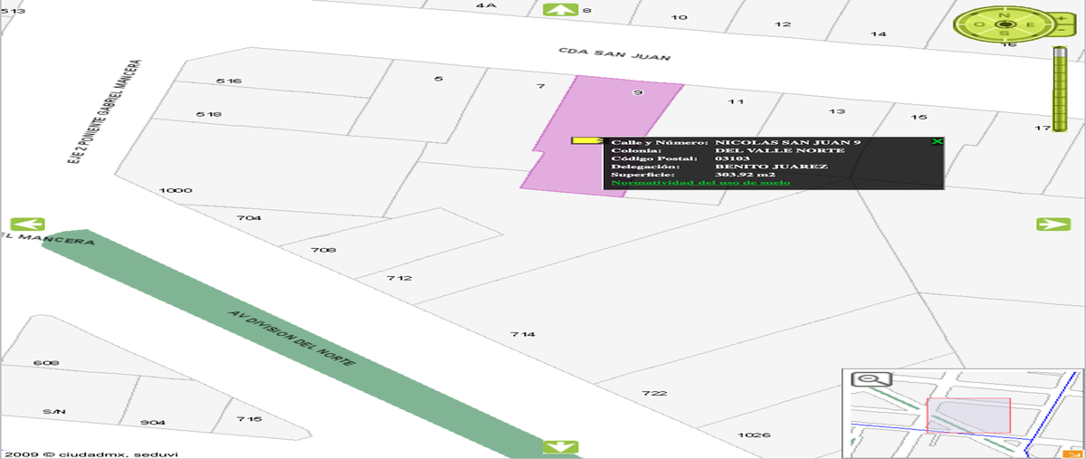1086x459 pixels.
Task: Select parcel 11
Action: [736, 101]
